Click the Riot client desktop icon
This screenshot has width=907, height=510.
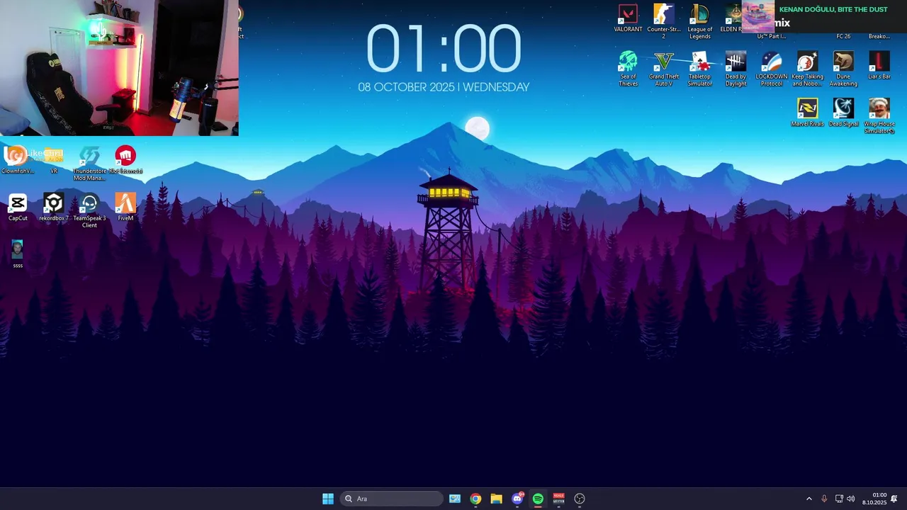pyautogui.click(x=125, y=160)
